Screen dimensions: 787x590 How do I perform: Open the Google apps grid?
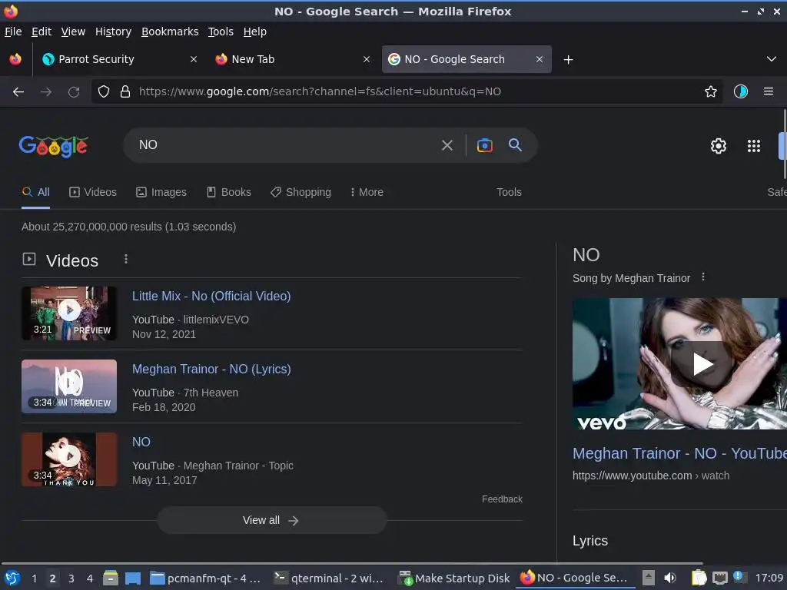pyautogui.click(x=754, y=146)
